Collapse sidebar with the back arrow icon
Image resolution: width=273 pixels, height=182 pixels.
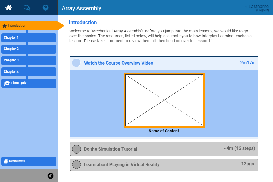[x=51, y=176]
